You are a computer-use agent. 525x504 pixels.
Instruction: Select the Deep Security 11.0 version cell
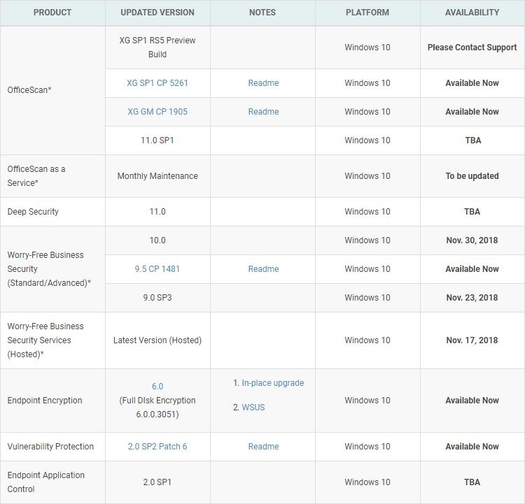point(157,212)
